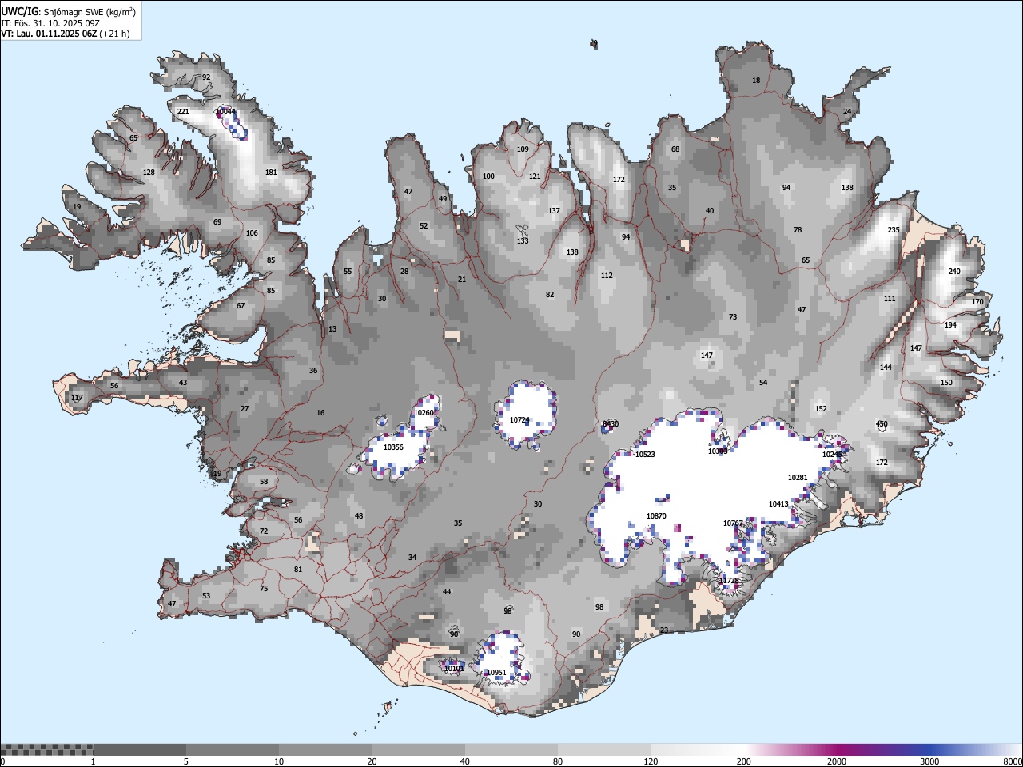Image resolution: width=1023 pixels, height=767 pixels.
Task: Click the legend tick label 2000
Action: point(837,761)
